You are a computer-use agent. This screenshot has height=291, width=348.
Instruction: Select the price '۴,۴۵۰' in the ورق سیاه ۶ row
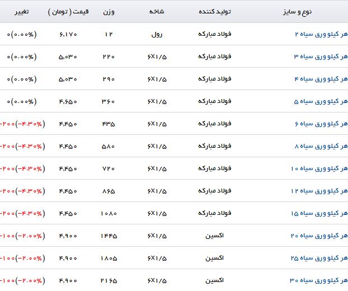tap(68, 124)
